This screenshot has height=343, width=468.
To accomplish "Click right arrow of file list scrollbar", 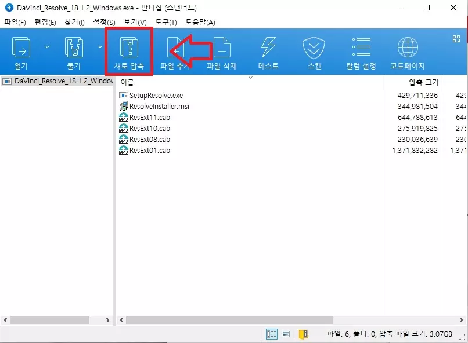I will point(462,320).
